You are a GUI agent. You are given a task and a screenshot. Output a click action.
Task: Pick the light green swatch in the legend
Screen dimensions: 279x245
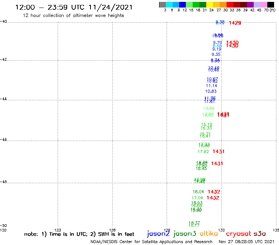click(x=189, y=5)
